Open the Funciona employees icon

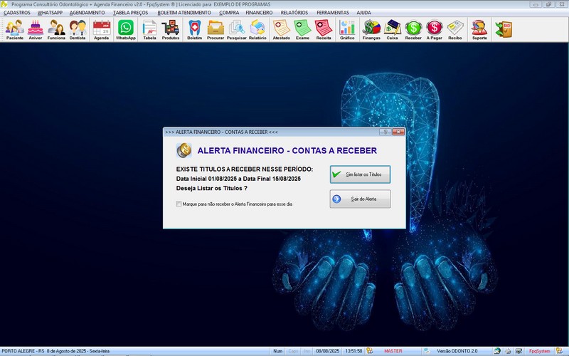56,30
